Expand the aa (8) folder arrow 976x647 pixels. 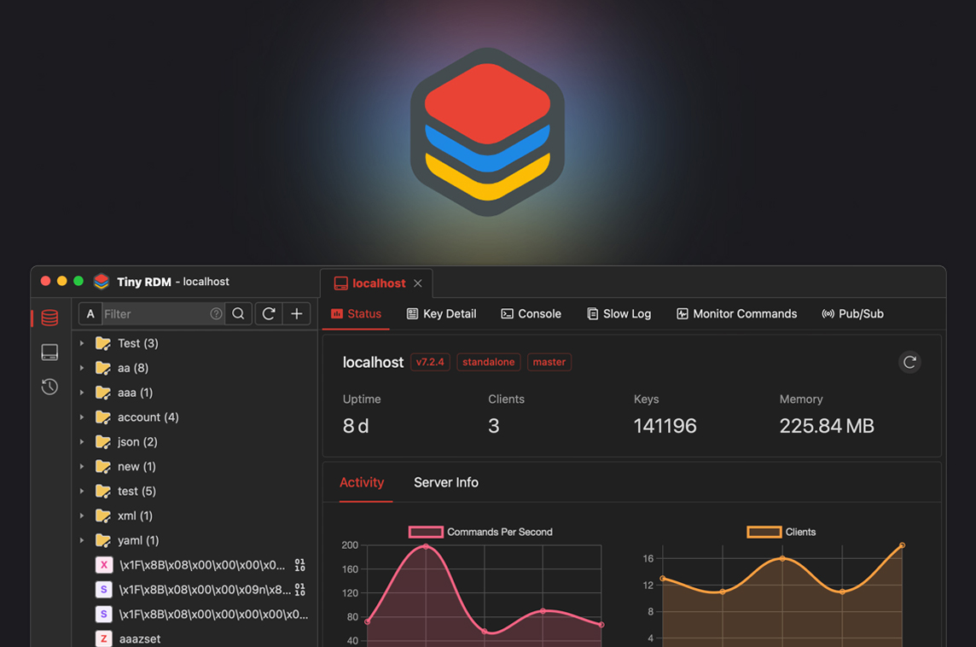pyautogui.click(x=82, y=368)
